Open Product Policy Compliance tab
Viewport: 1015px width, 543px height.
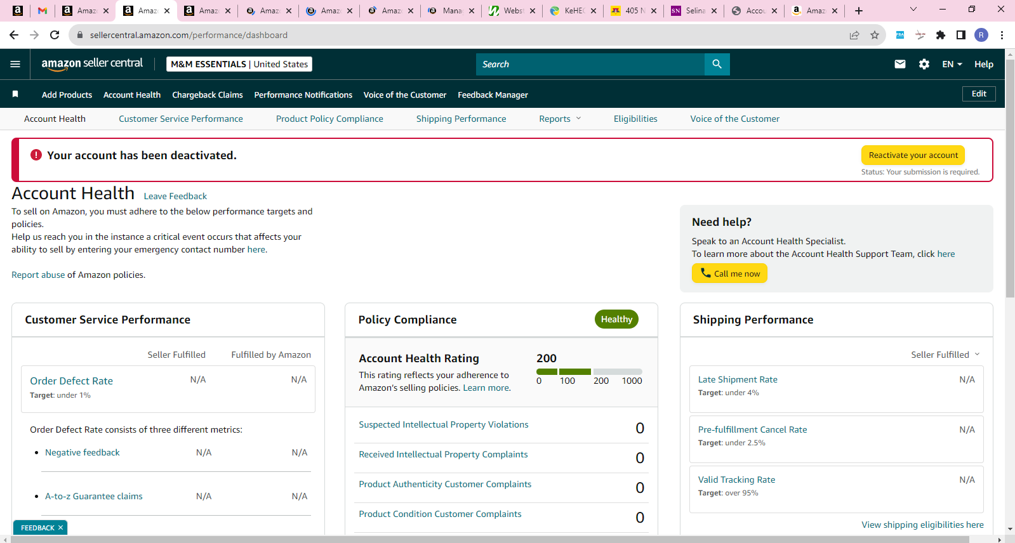(329, 119)
